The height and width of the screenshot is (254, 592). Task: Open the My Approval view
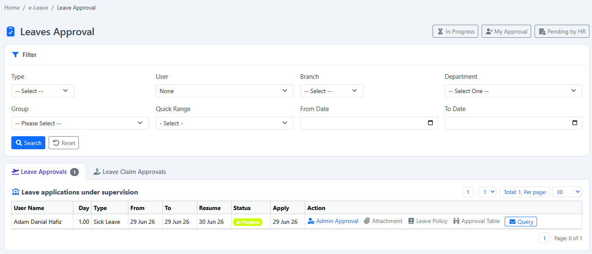coord(506,31)
